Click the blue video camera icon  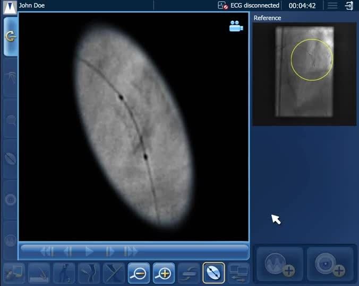[x=236, y=26]
